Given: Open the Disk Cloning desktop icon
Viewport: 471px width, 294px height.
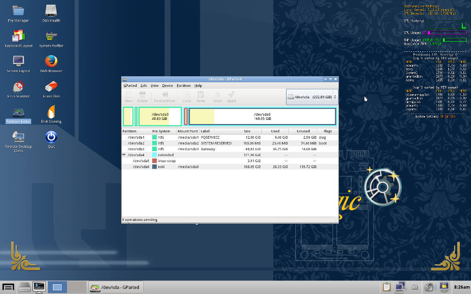Looking at the screenshot, I should tap(51, 112).
